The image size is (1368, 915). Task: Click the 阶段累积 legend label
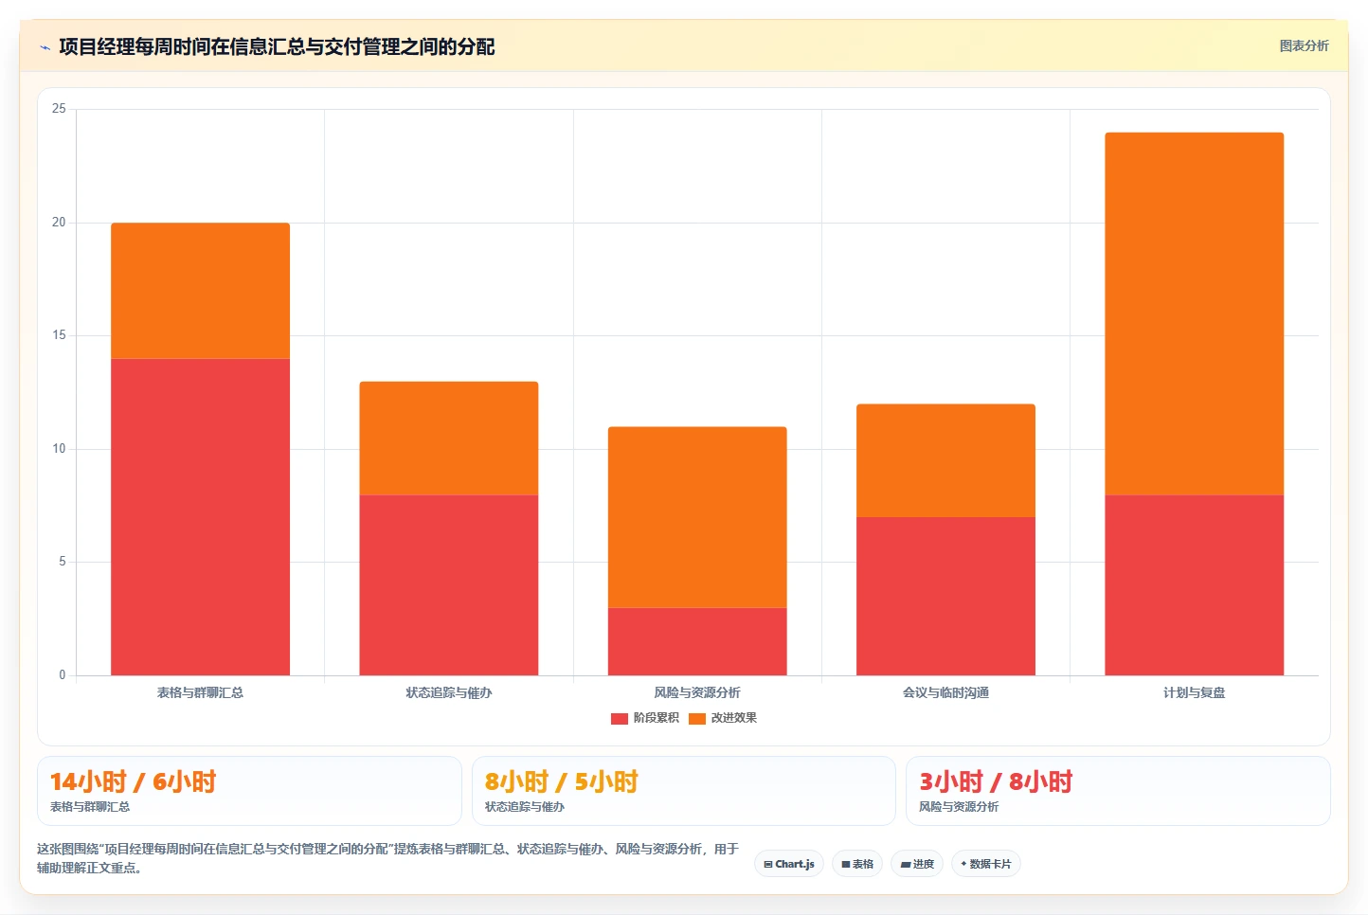657,718
